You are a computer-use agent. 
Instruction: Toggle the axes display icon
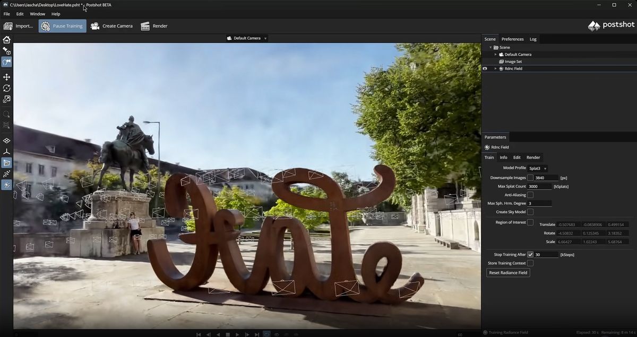click(x=6, y=152)
